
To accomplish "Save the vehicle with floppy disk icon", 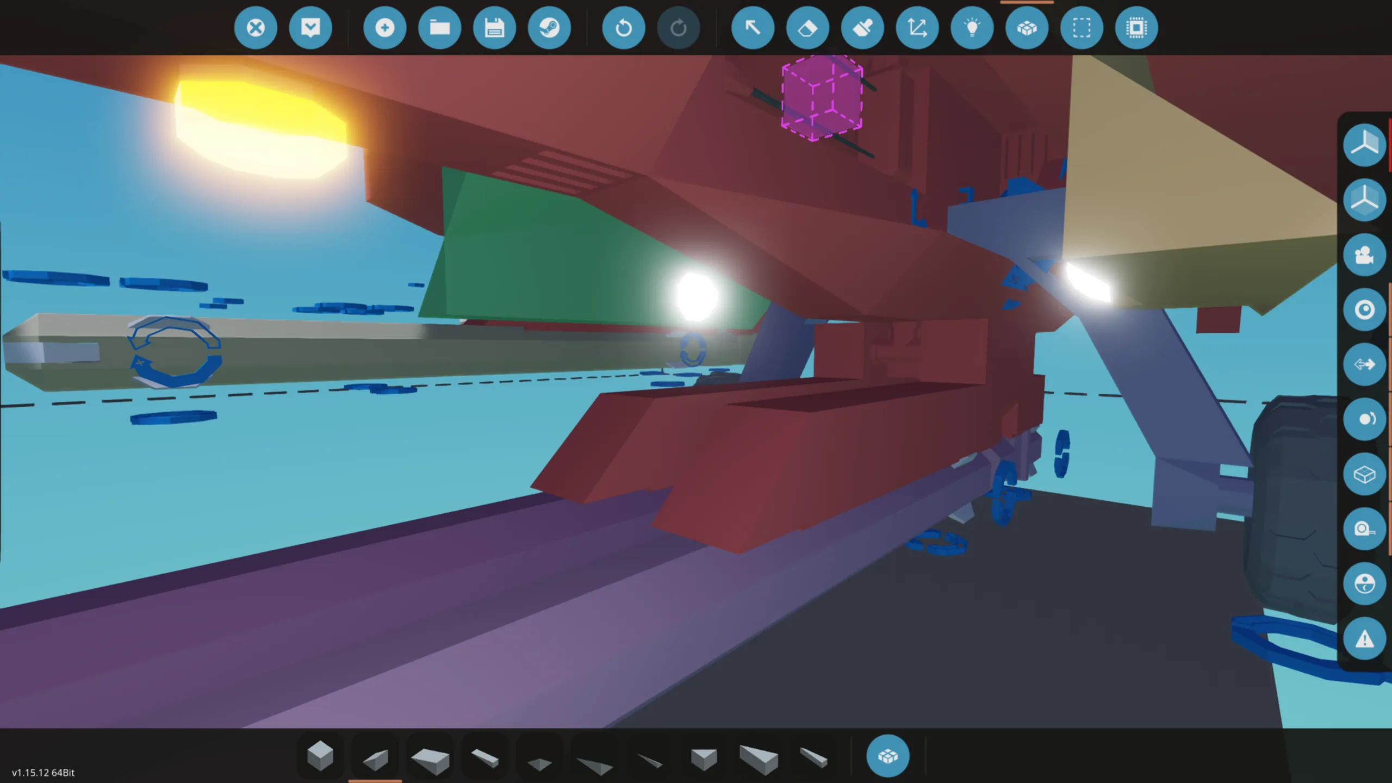I will point(494,28).
